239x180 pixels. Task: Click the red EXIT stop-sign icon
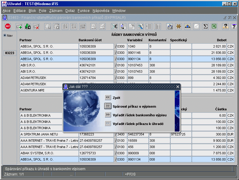[x=8, y=26]
